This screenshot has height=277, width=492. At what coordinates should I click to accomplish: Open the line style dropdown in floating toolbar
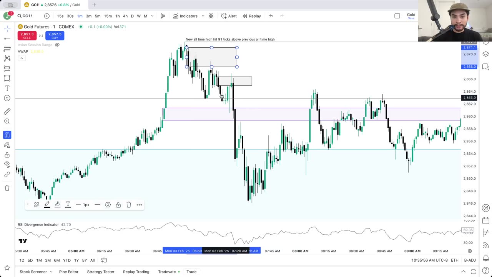(97, 205)
